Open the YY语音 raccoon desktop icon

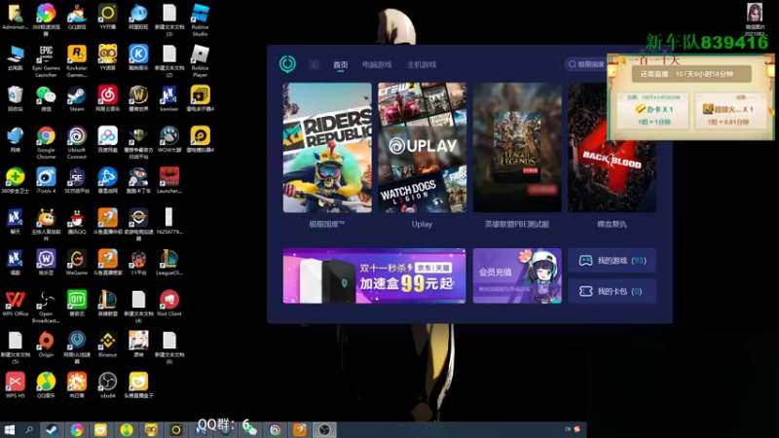click(x=107, y=57)
